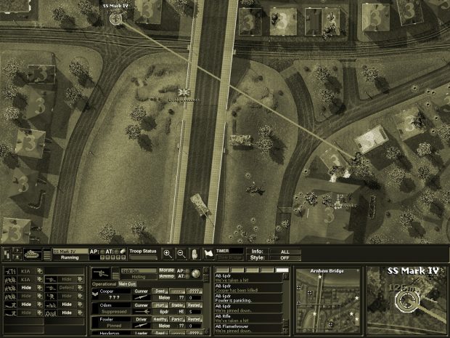Select second message filter tab
The width and height of the screenshot is (450, 338).
[x=237, y=270]
